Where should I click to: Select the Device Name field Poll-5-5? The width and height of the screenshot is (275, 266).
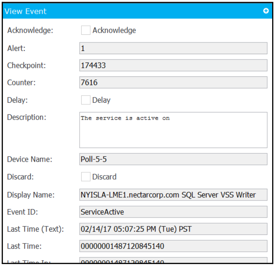click(173, 159)
